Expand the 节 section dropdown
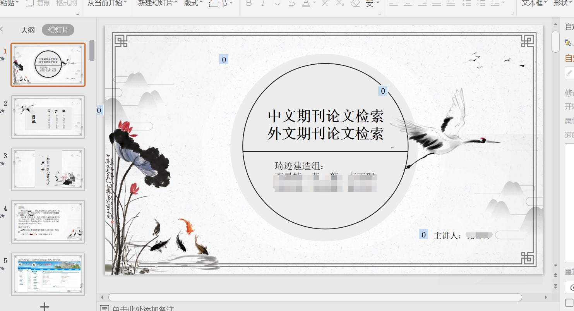The width and height of the screenshot is (574, 311). point(221,3)
